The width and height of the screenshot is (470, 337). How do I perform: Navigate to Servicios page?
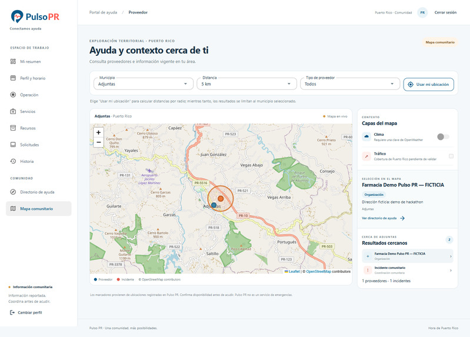point(39,111)
